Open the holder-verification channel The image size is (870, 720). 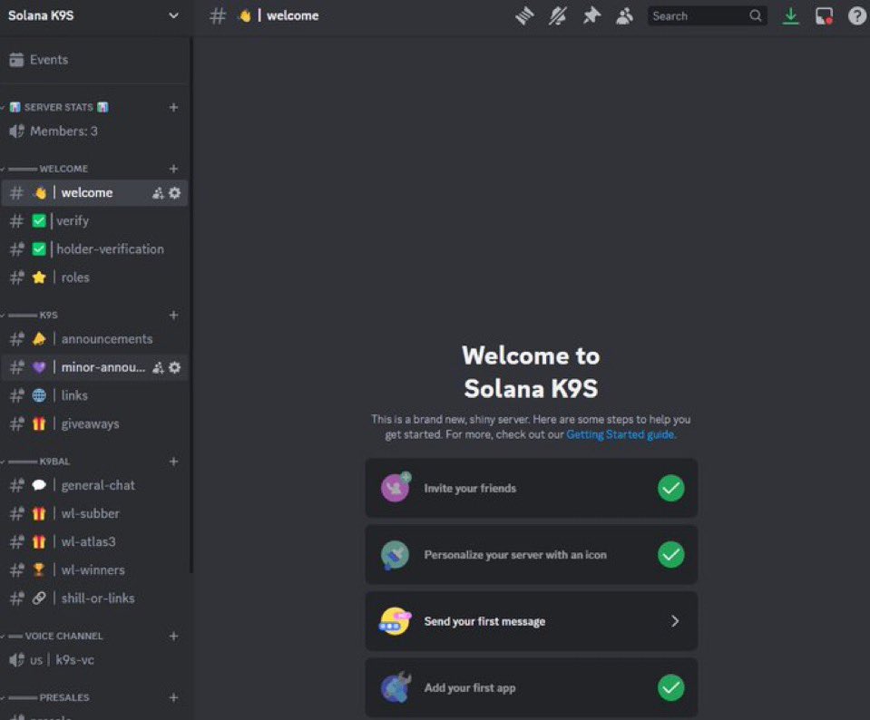pyautogui.click(x=94, y=249)
